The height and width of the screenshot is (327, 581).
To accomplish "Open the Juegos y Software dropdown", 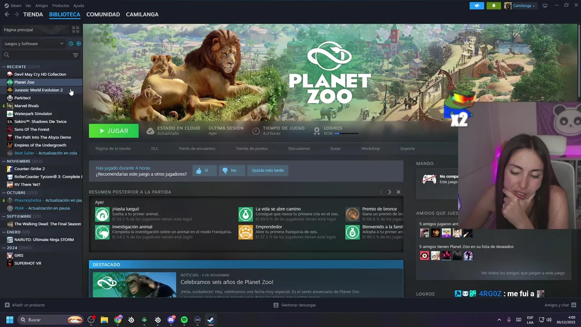I will coord(34,44).
